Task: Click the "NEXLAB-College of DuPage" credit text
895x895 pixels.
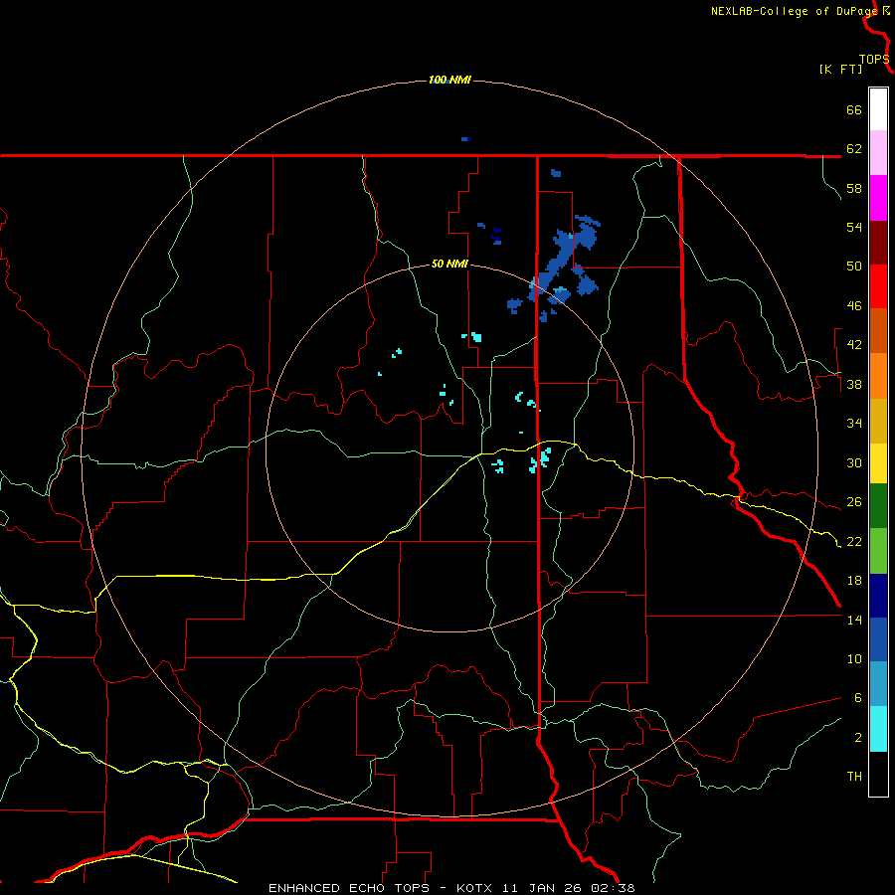Action: [x=795, y=11]
